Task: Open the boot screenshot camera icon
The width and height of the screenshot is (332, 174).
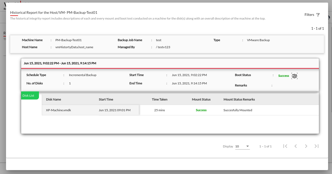Action: click(x=295, y=76)
